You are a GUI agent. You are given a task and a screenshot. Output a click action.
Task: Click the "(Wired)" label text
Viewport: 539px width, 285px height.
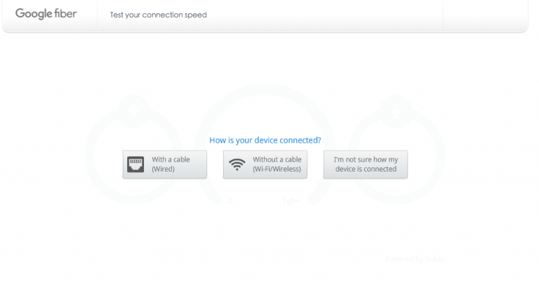163,169
